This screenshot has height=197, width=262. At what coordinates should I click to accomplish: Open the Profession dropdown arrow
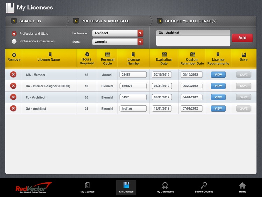(140, 33)
